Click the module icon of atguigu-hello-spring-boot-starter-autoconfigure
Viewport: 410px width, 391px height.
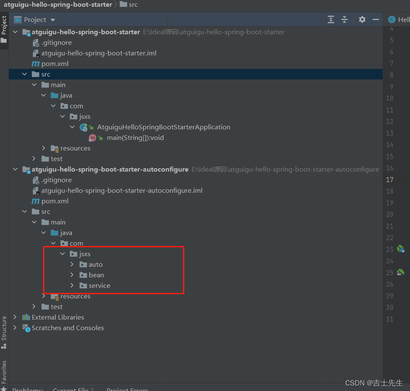[26, 170]
